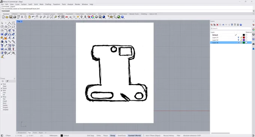Open a file using the folder icon
The height and width of the screenshot is (137, 255).
[7, 17]
